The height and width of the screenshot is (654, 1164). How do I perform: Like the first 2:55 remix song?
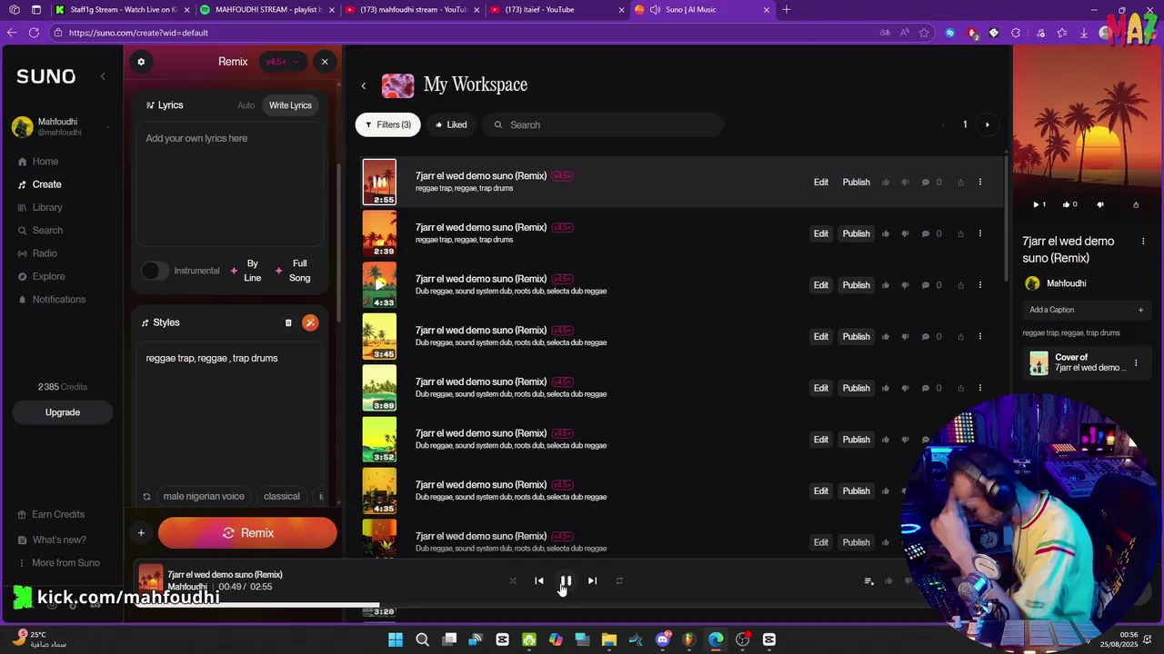(886, 183)
